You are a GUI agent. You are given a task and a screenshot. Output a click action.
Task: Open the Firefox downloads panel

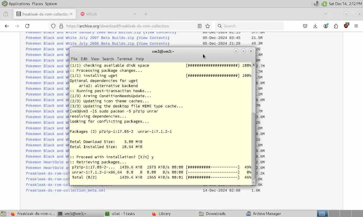(x=315, y=26)
